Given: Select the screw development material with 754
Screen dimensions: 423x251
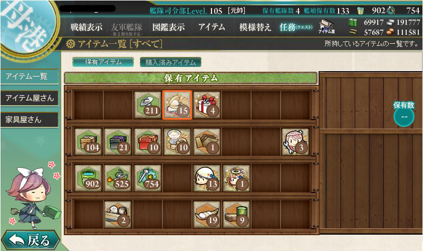Looking at the screenshot, I should (148, 178).
